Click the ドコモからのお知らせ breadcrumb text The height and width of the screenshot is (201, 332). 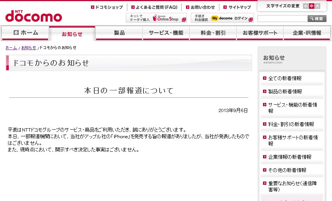pyautogui.click(x=58, y=48)
